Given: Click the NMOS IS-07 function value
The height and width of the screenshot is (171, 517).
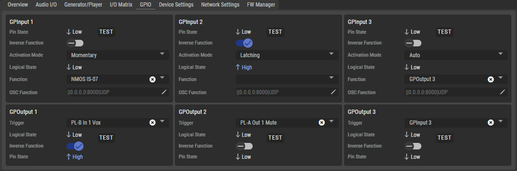Looking at the screenshot, I should coord(85,79).
